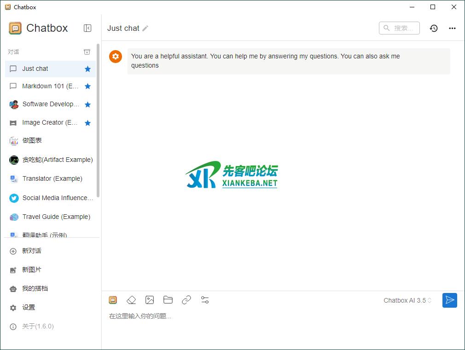Open the Chatbox AI 3.5 model selector
This screenshot has height=350, width=465.
click(407, 300)
